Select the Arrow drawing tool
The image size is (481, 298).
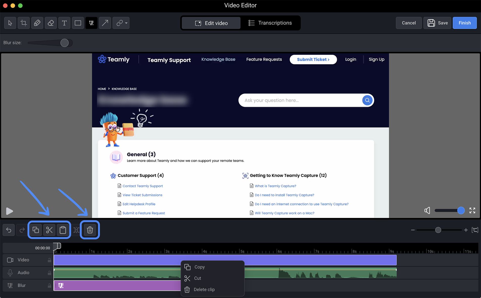(x=105, y=23)
